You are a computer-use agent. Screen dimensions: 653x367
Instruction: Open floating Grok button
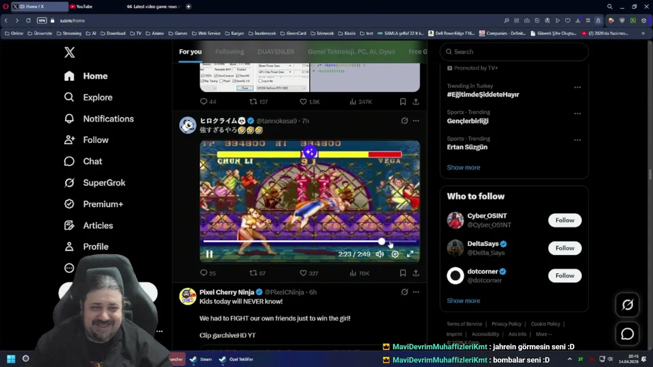[x=627, y=305]
